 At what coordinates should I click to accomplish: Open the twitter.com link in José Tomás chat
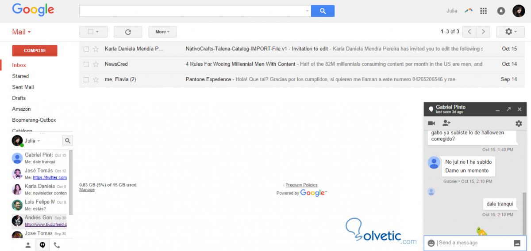[50, 178]
